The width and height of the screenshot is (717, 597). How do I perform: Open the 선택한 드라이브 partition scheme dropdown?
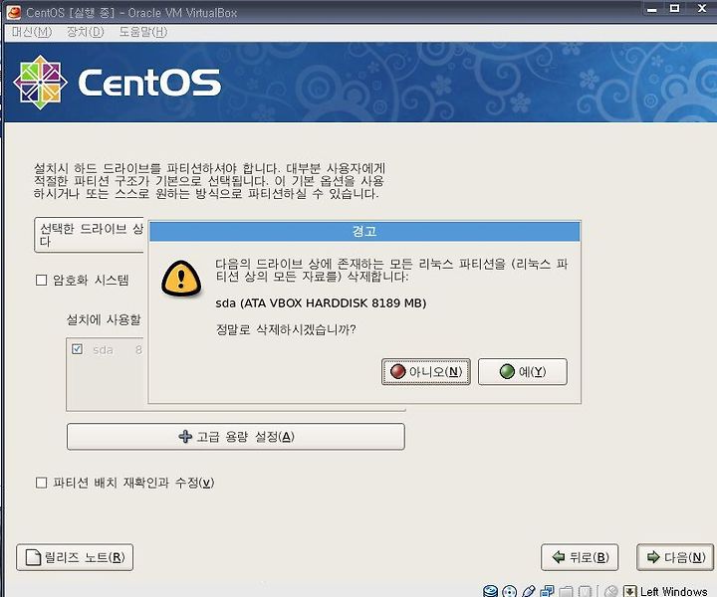90,235
